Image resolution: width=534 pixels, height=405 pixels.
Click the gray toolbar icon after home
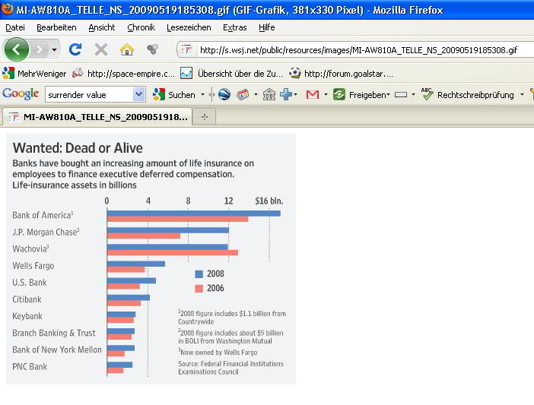point(152,49)
